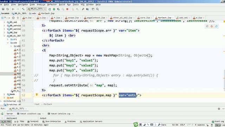225x127 pixels.
Task: Open the Run panel settings gear
Action: coord(219,109)
